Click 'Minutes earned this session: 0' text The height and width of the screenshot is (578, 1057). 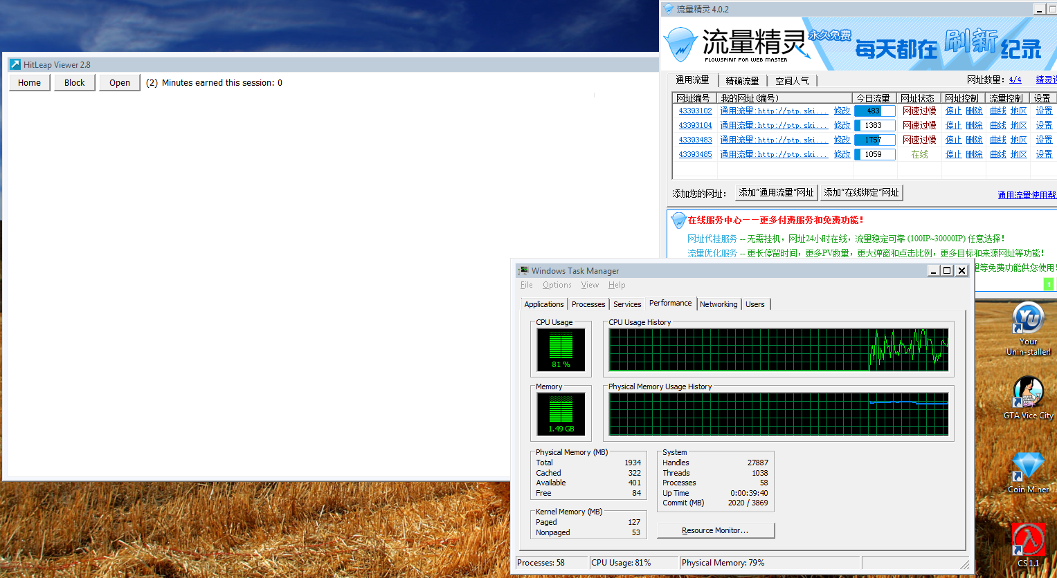tap(222, 82)
